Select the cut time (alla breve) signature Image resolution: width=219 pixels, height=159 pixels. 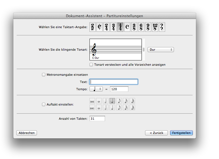(99, 27)
